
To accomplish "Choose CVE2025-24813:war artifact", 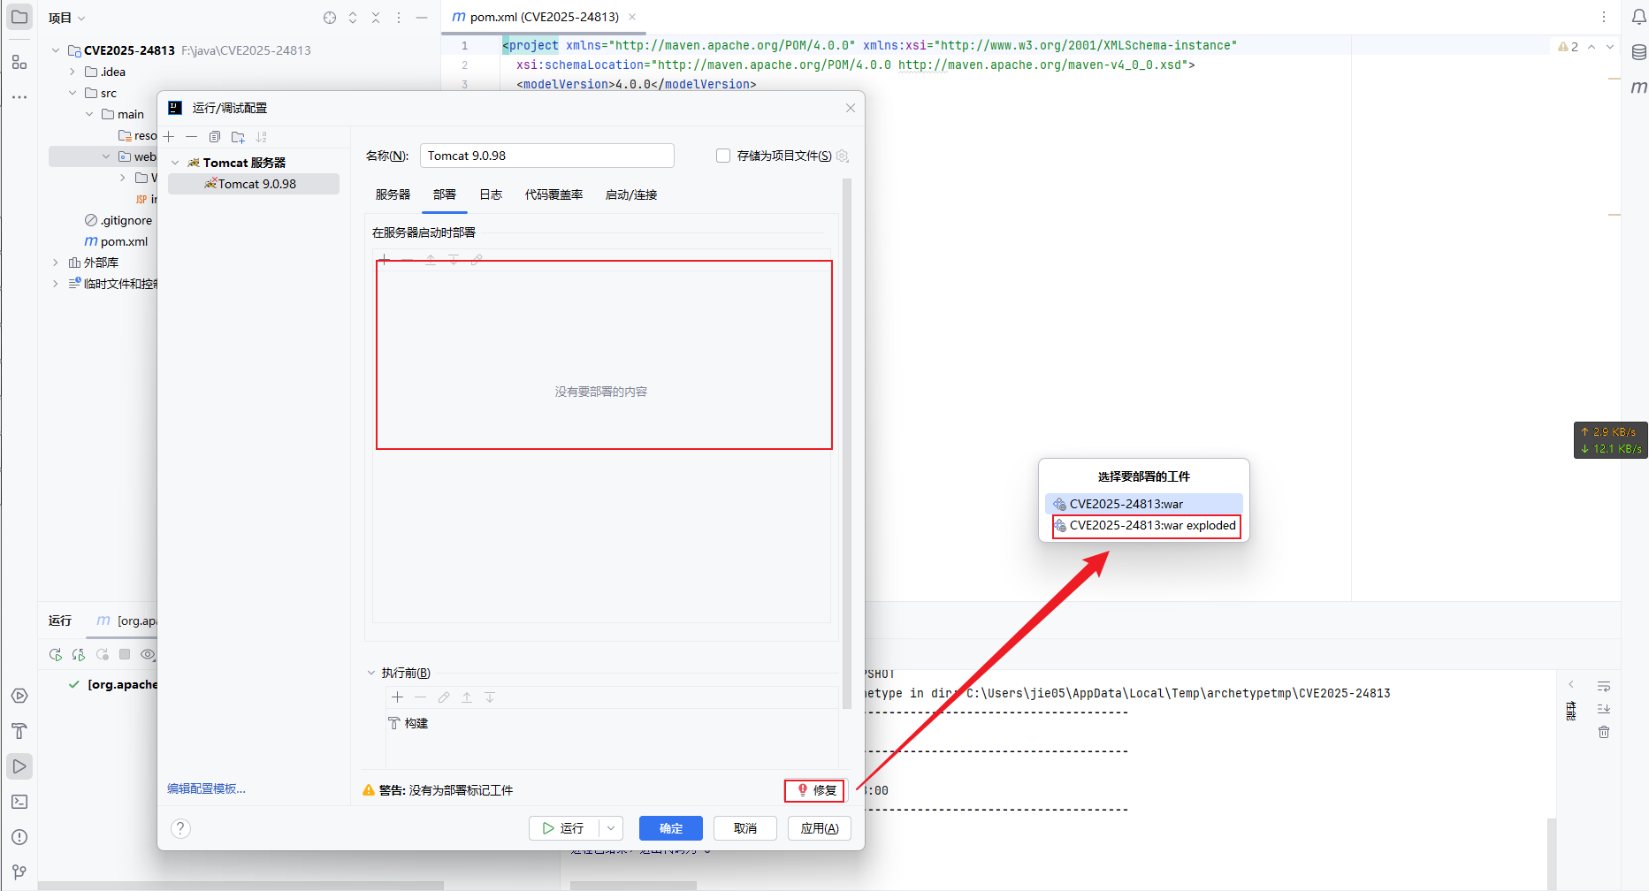I will tap(1143, 504).
